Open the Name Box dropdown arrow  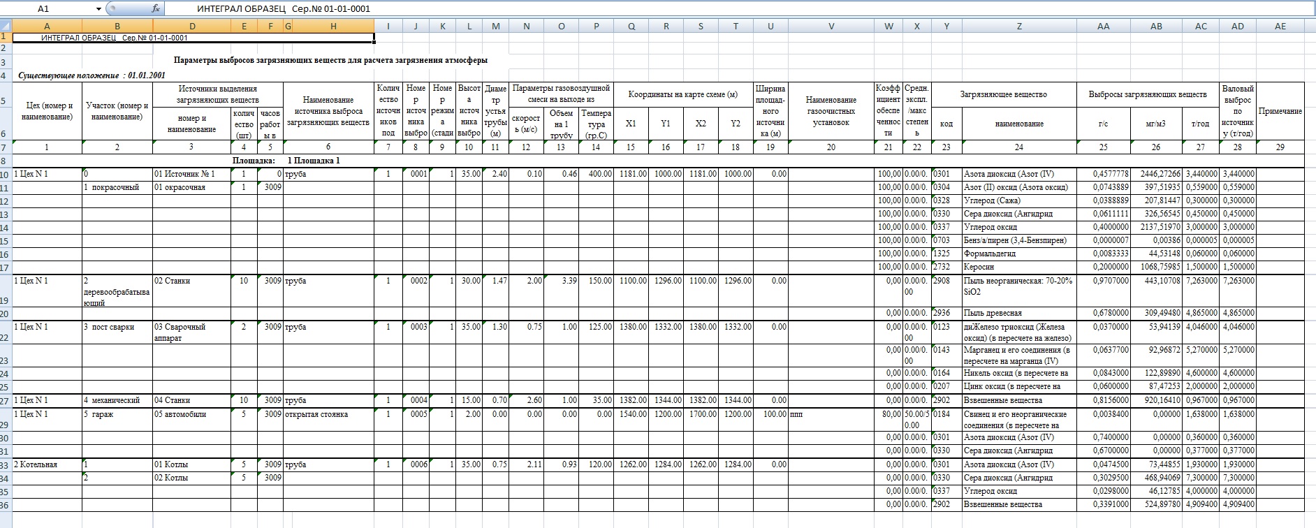[98, 8]
